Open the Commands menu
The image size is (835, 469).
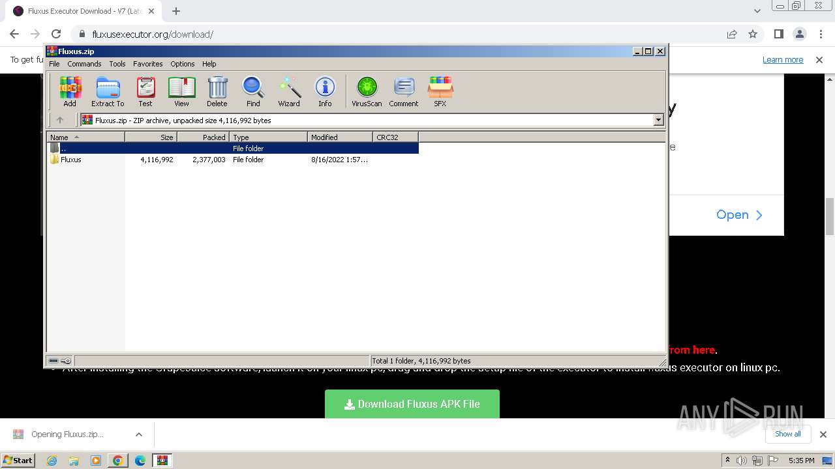pos(84,64)
